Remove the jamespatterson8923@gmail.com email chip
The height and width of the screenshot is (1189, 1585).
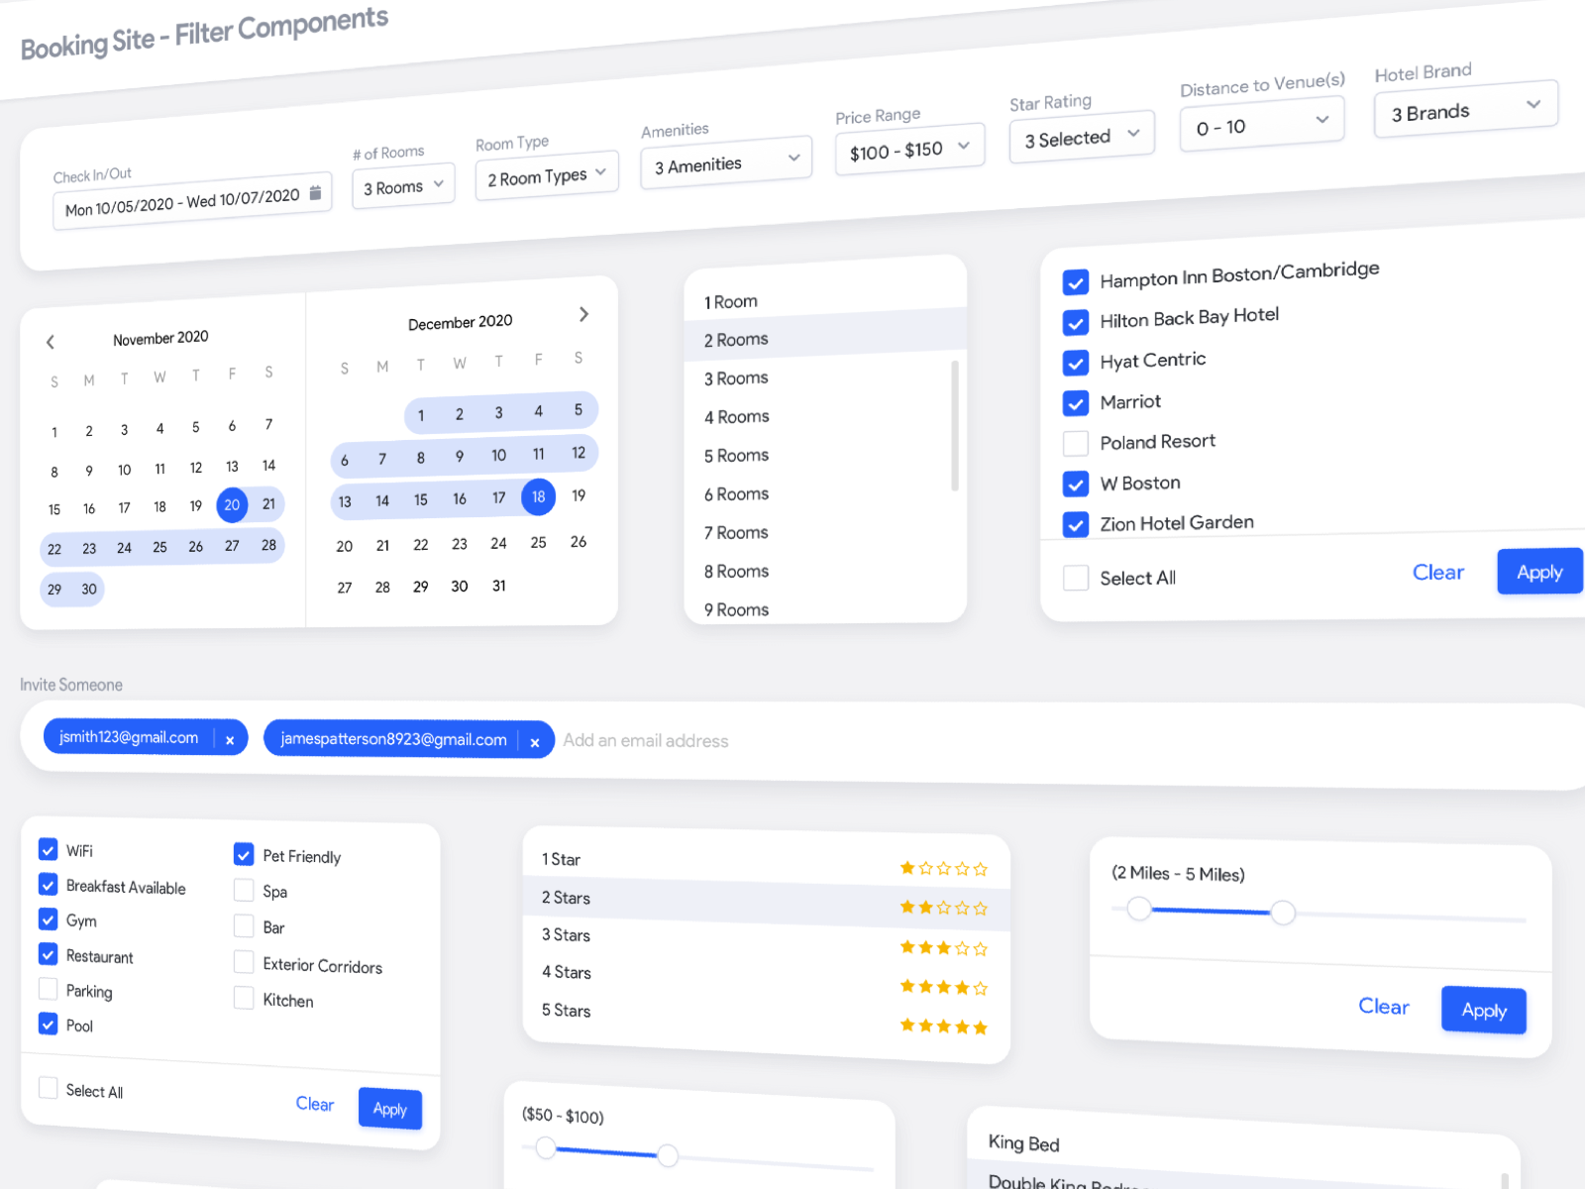(x=535, y=741)
